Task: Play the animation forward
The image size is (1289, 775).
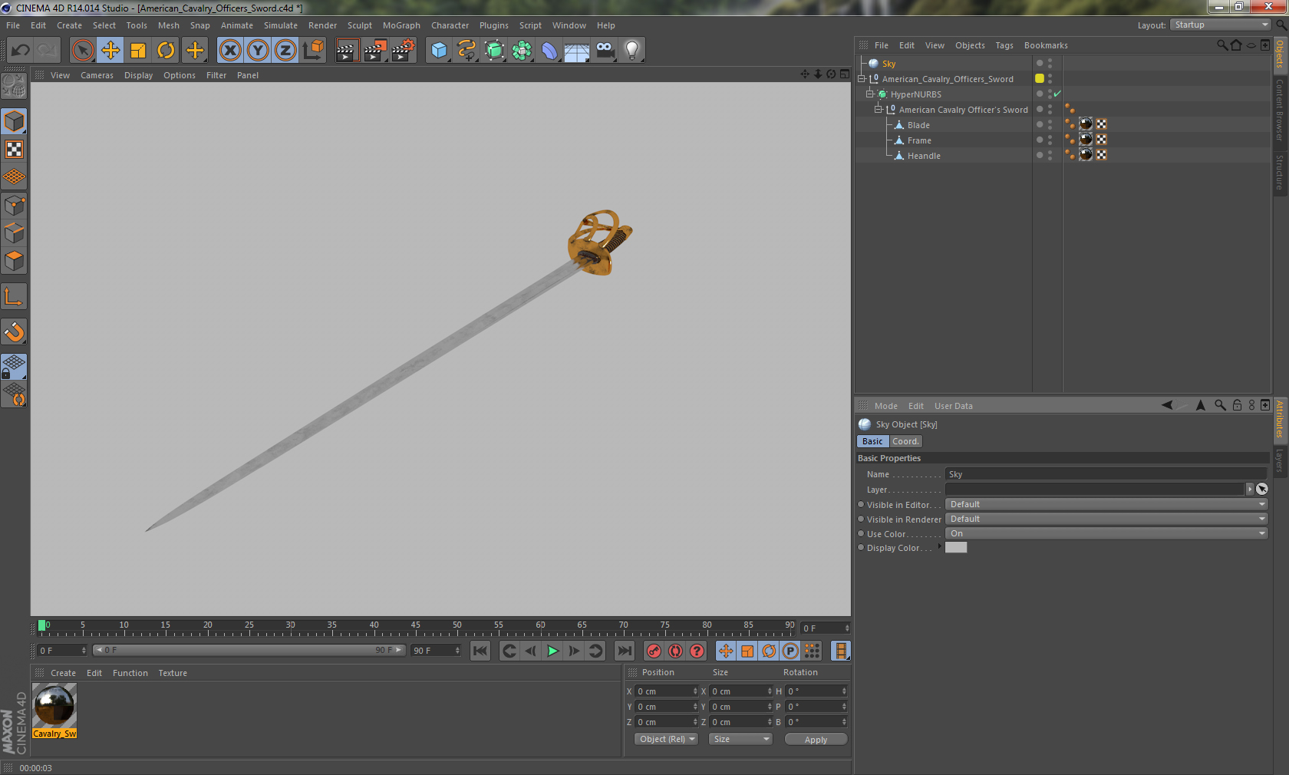Action: (x=552, y=651)
